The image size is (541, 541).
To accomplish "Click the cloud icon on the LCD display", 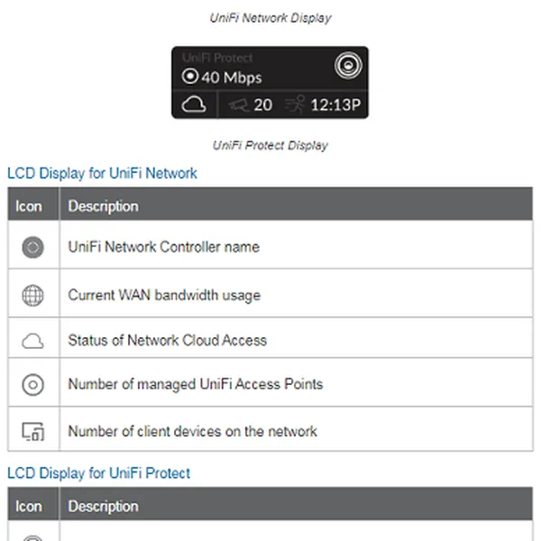I will (195, 105).
